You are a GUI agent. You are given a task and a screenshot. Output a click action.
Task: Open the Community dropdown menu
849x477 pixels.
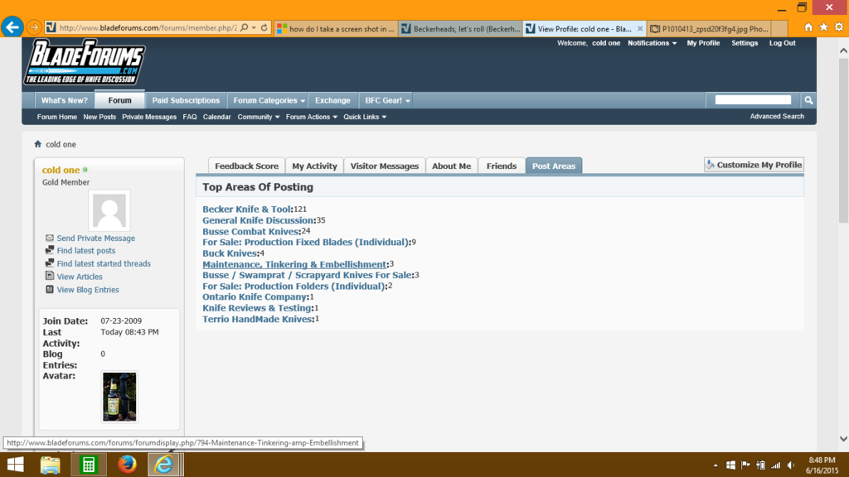pyautogui.click(x=259, y=117)
